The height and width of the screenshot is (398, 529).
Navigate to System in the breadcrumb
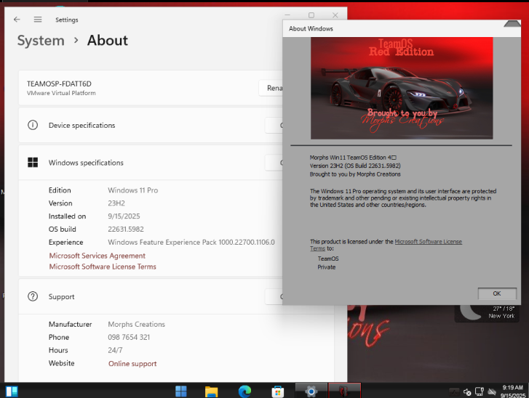41,41
